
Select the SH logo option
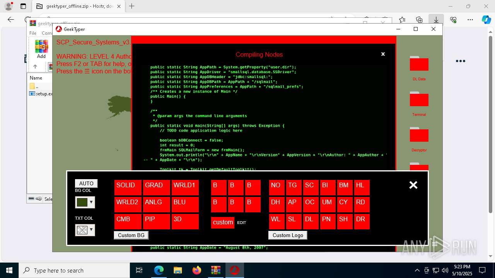point(345,221)
